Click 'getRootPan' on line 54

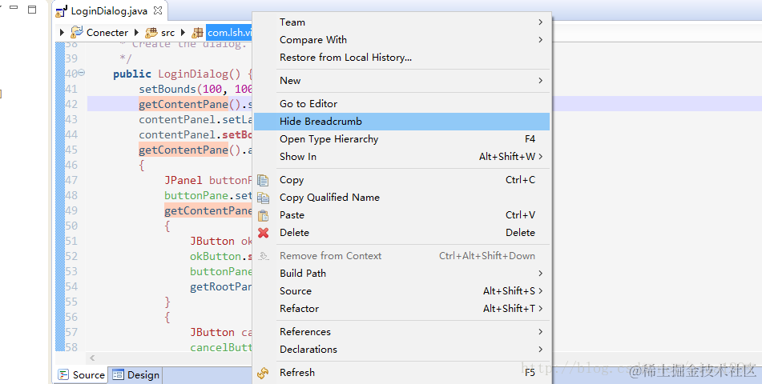tap(221, 286)
